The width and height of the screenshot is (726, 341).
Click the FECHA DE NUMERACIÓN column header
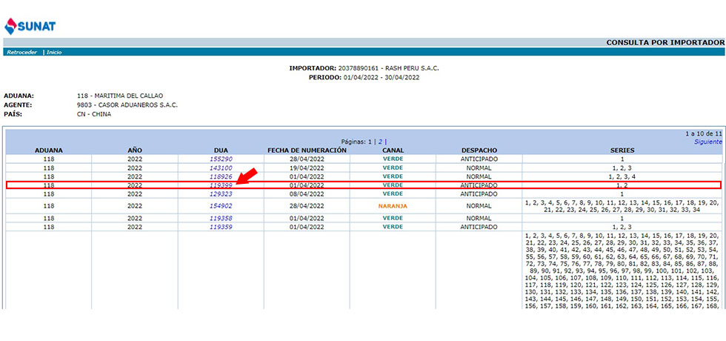307,150
